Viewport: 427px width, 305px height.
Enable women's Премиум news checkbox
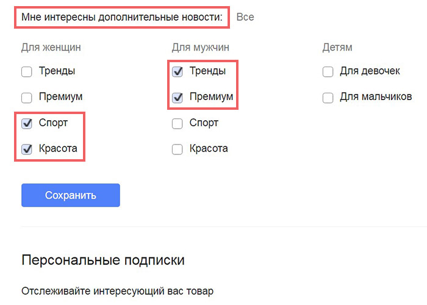coord(27,98)
